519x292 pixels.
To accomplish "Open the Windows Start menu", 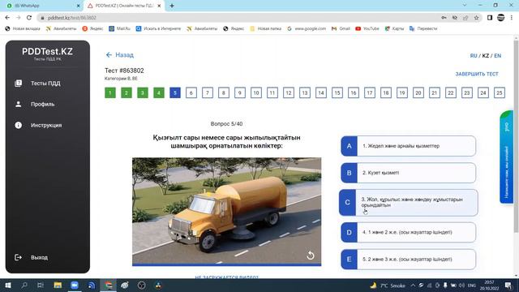I will 8,286.
